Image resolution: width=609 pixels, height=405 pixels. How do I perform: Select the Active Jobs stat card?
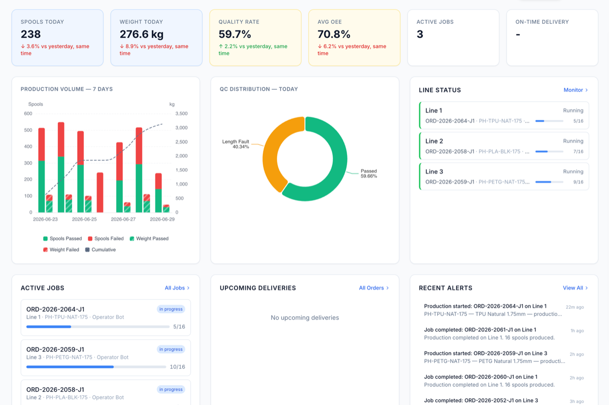pos(453,38)
